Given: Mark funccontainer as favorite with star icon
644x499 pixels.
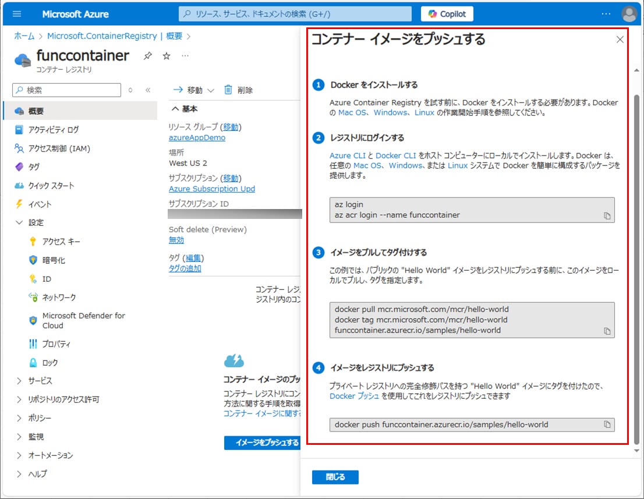Looking at the screenshot, I should pos(167,56).
